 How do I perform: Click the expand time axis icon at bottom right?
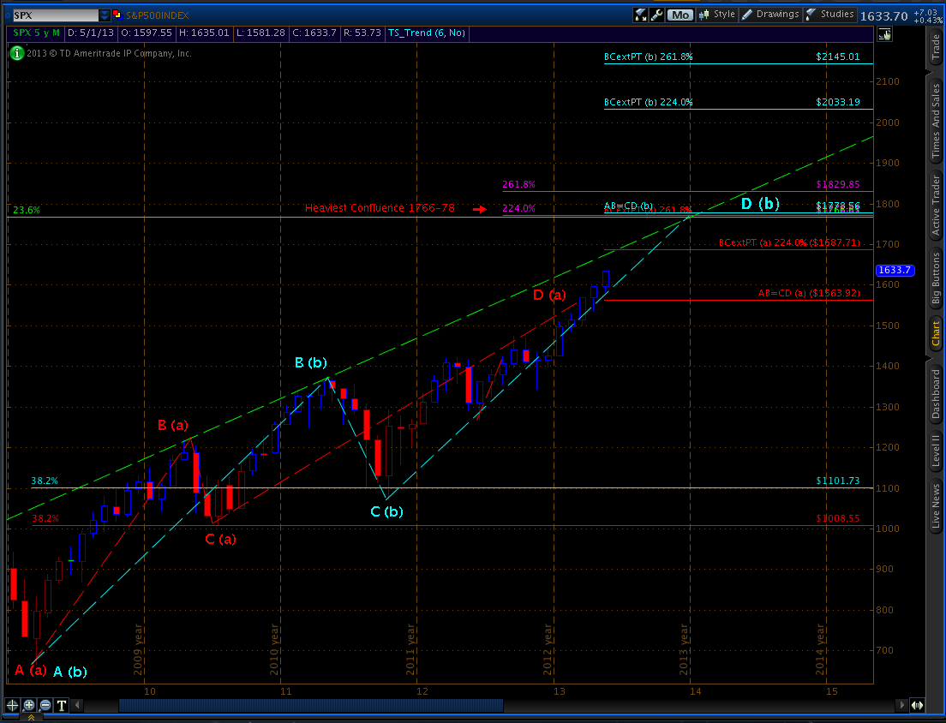click(917, 705)
